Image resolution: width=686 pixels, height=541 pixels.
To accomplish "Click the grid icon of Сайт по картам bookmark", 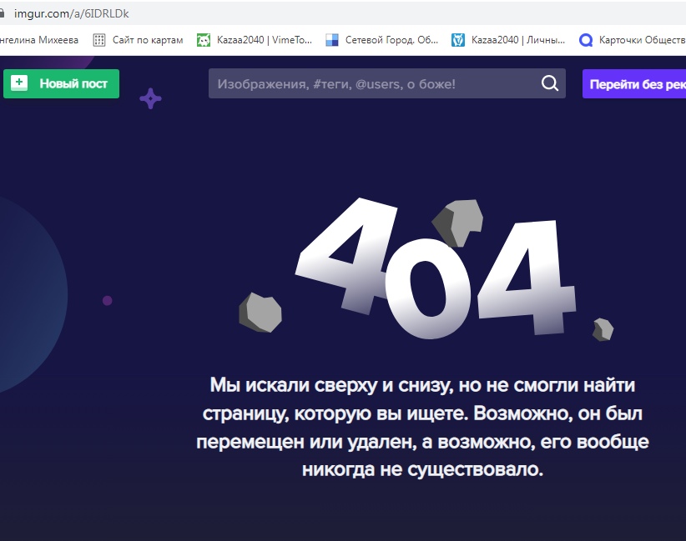I will pos(99,40).
